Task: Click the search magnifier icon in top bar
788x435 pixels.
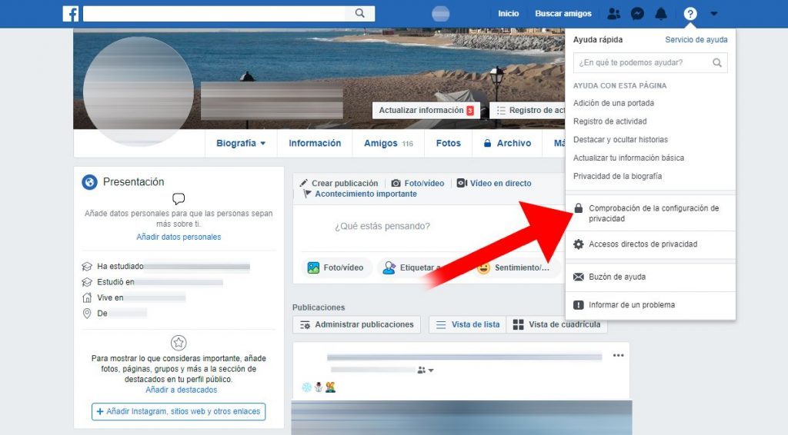Action: click(x=360, y=14)
